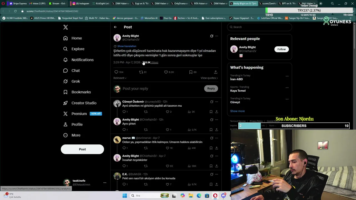Open Views analytics link on post
Image resolution: width=356 pixels, height=200 pixels.
point(150,62)
